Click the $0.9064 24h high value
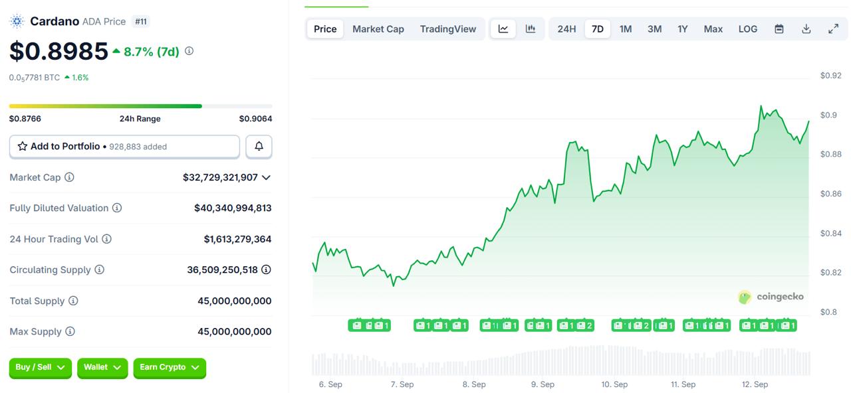851x393 pixels. coord(255,119)
